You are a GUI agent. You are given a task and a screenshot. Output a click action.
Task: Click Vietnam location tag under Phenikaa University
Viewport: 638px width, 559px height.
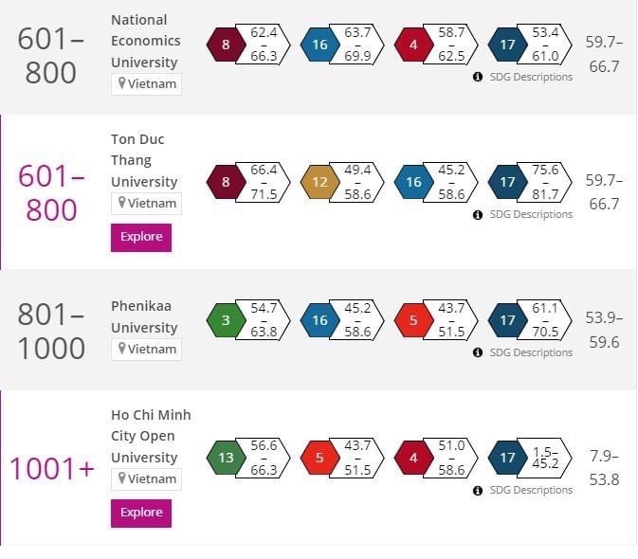[x=146, y=349]
